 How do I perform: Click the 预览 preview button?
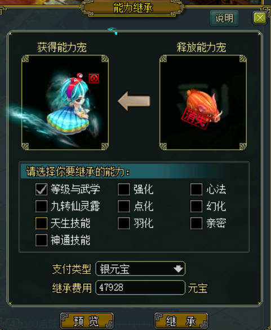tap(87, 321)
